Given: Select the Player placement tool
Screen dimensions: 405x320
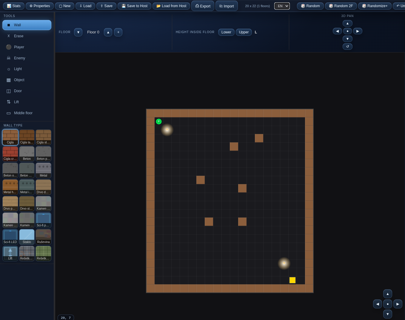Looking at the screenshot, I should tap(27, 47).
